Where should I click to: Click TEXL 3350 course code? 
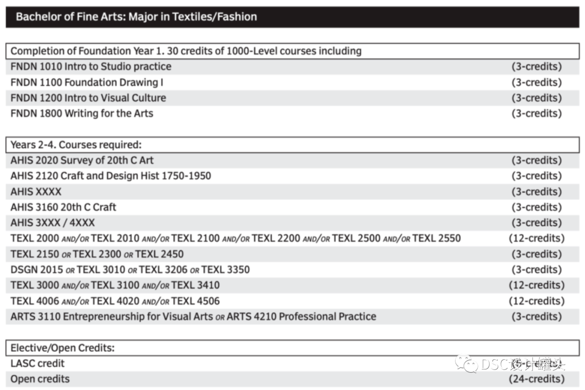coord(226,270)
